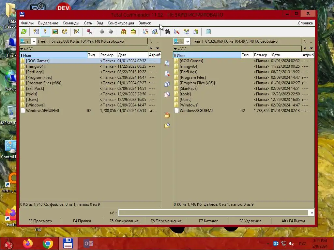Image resolution: width=334 pixels, height=250 pixels.
Task: Expand the command line history dropdown
Action: [311, 213]
